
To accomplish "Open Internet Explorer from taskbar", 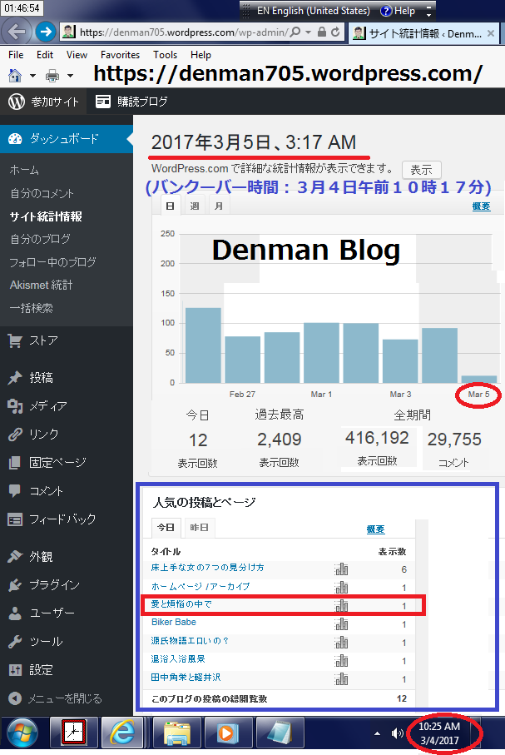I will tap(123, 733).
